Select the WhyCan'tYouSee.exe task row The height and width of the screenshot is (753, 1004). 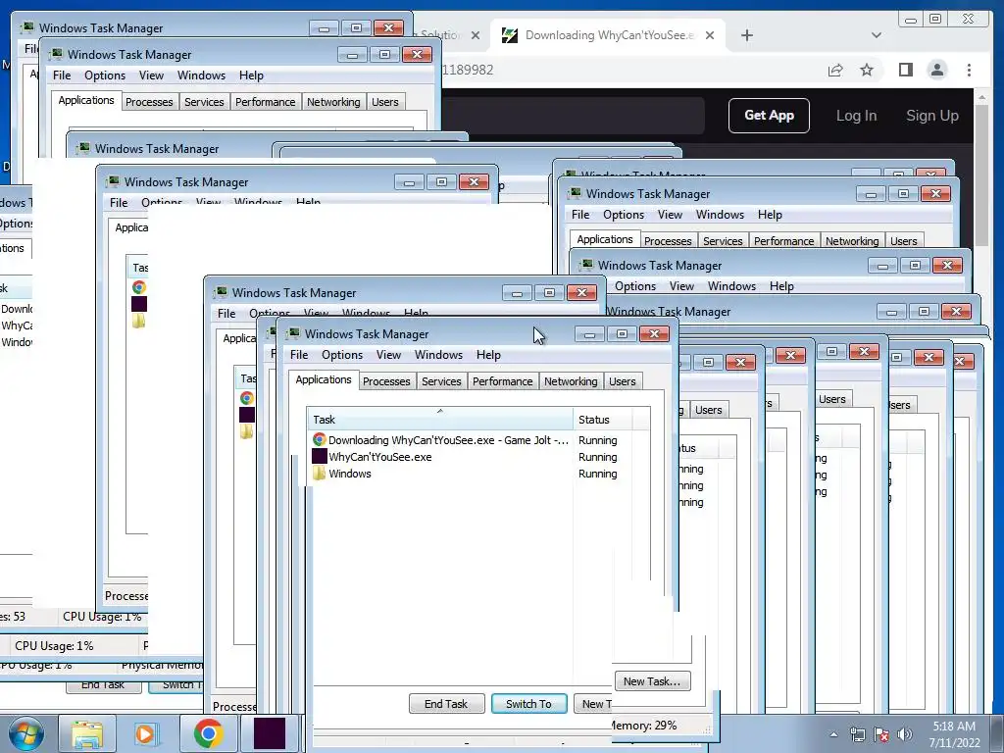click(x=477, y=457)
